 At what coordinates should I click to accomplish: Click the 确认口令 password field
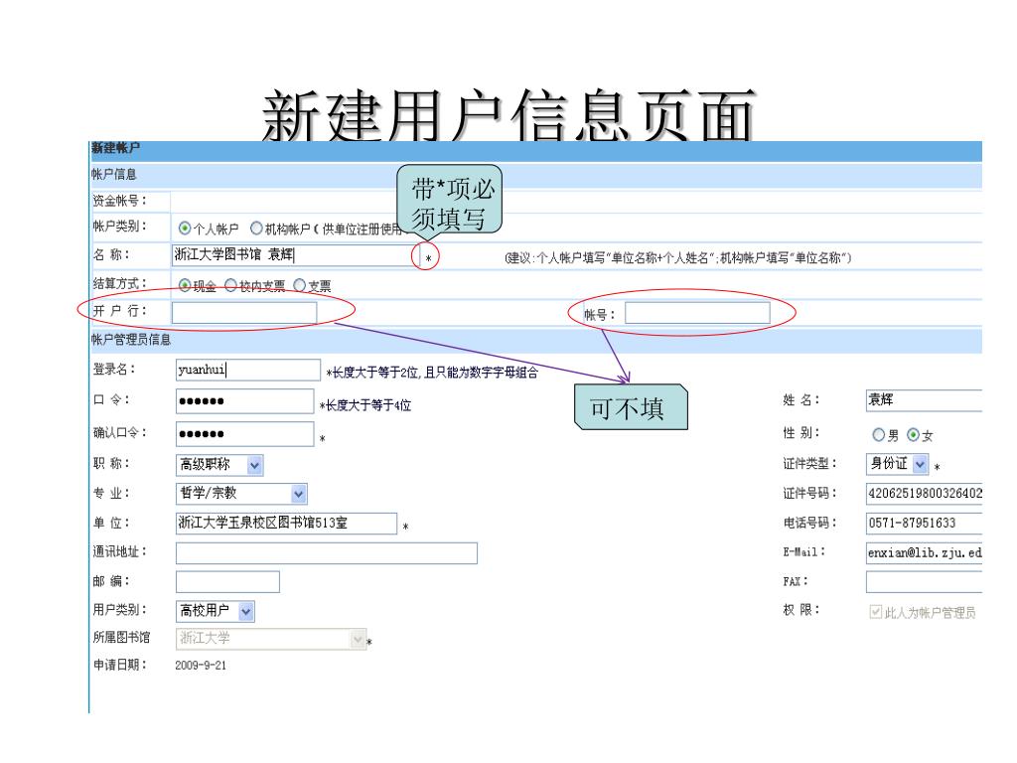point(244,434)
